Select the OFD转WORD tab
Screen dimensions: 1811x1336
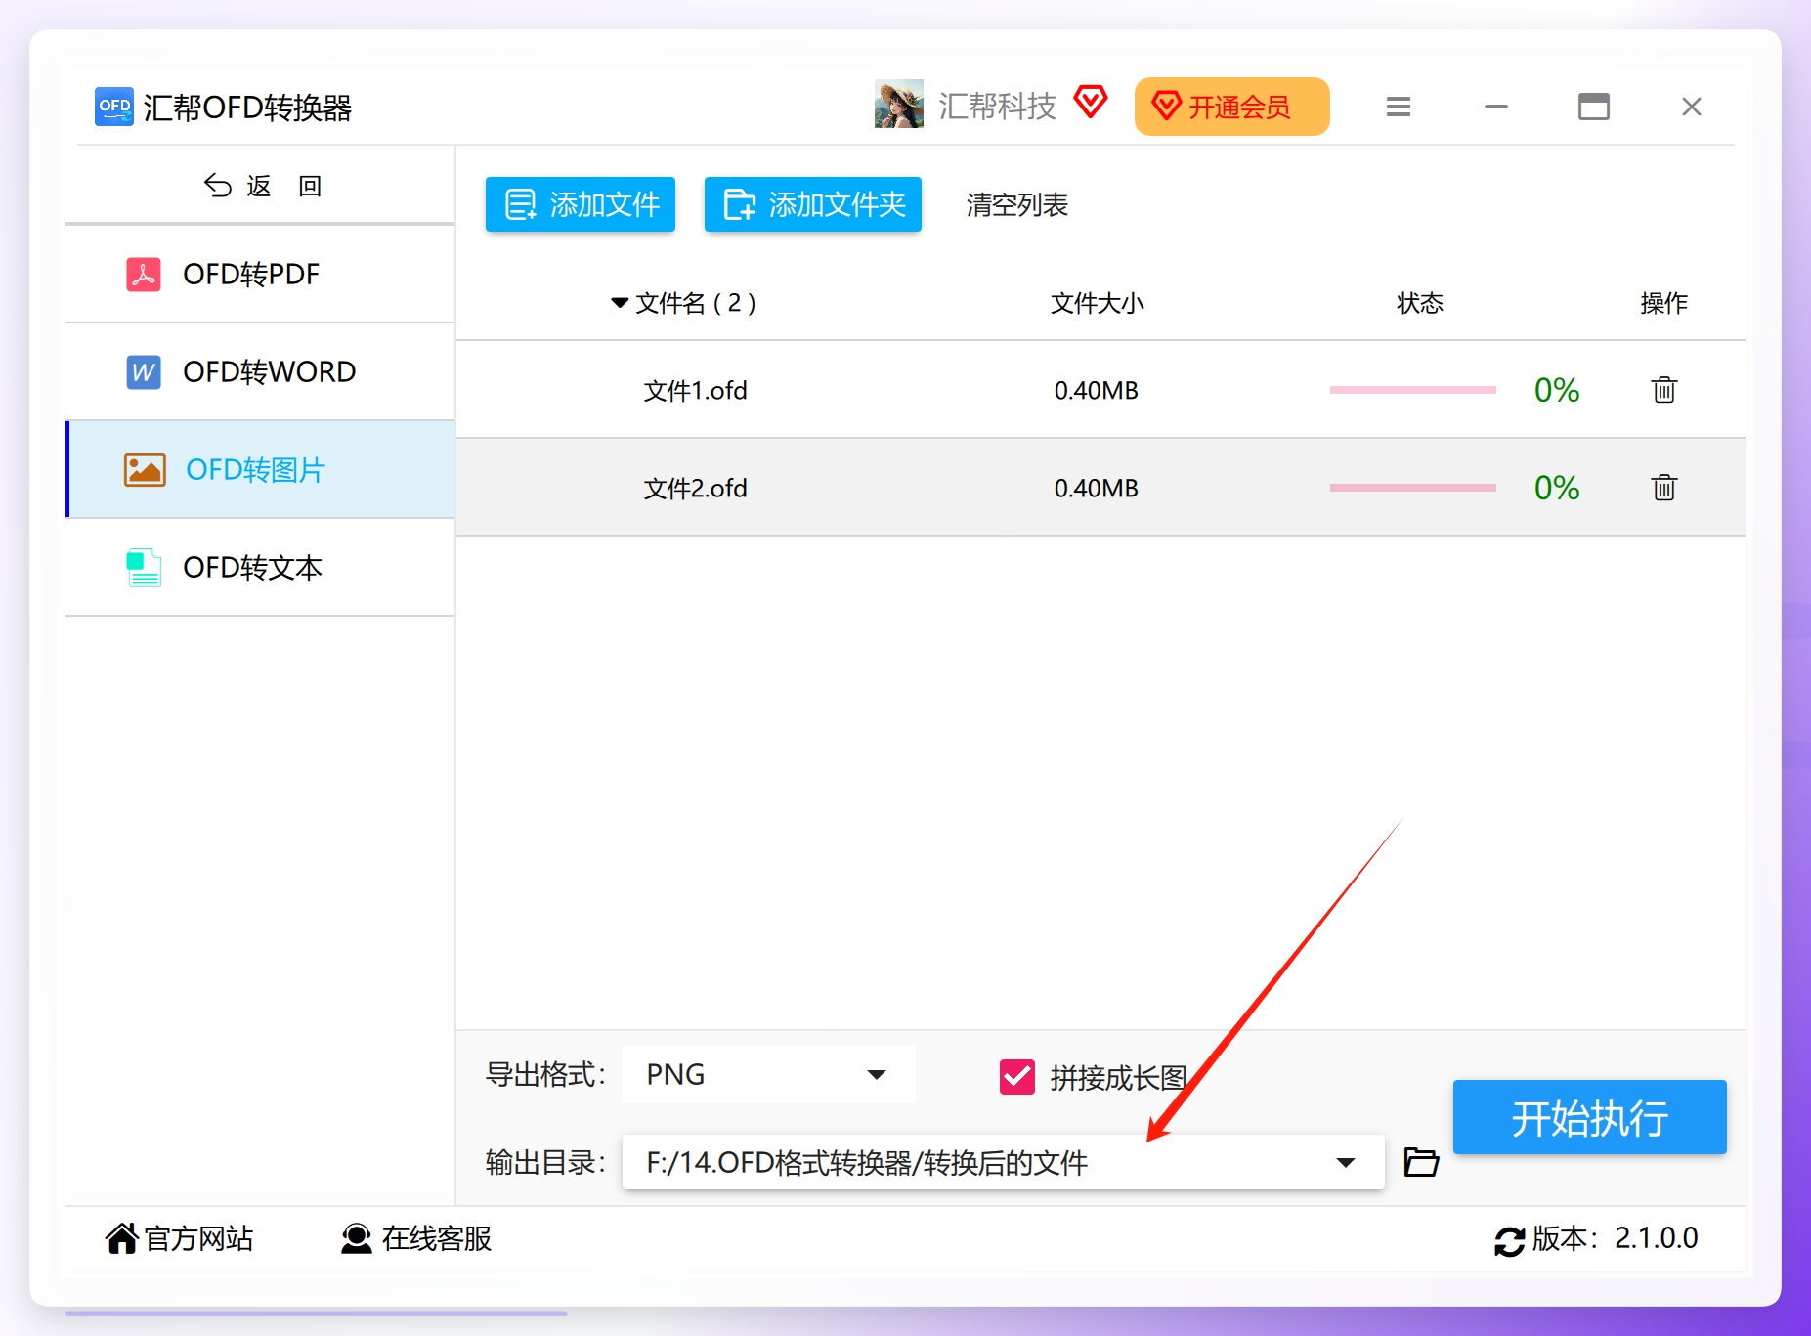click(x=260, y=372)
